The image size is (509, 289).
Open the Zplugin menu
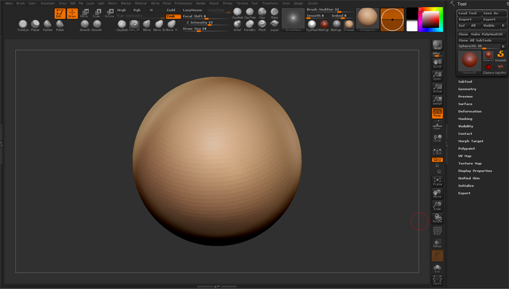[x=298, y=3]
